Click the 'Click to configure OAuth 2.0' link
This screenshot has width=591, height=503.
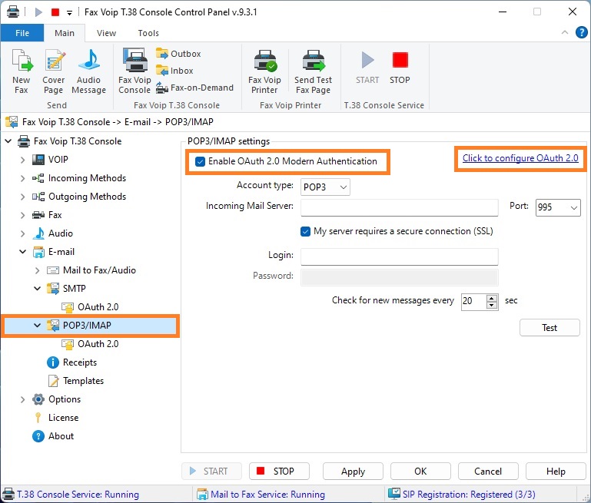coord(520,158)
